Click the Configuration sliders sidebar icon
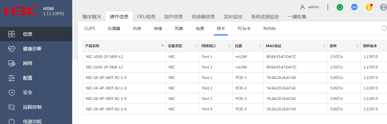 point(12,78)
